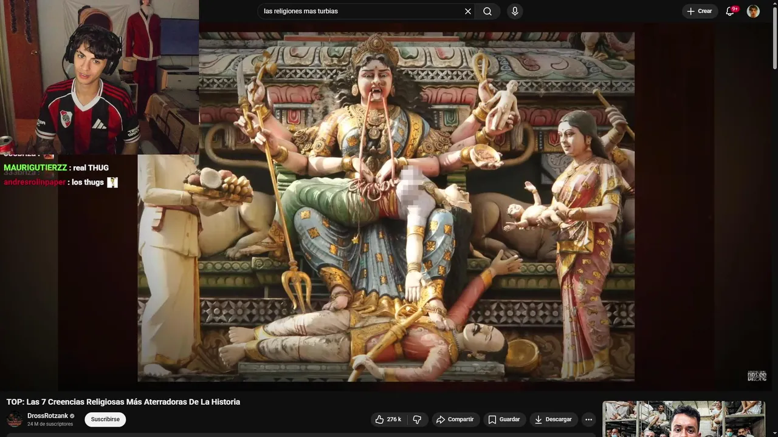Open the recommended video thumbnail on right

(683, 419)
